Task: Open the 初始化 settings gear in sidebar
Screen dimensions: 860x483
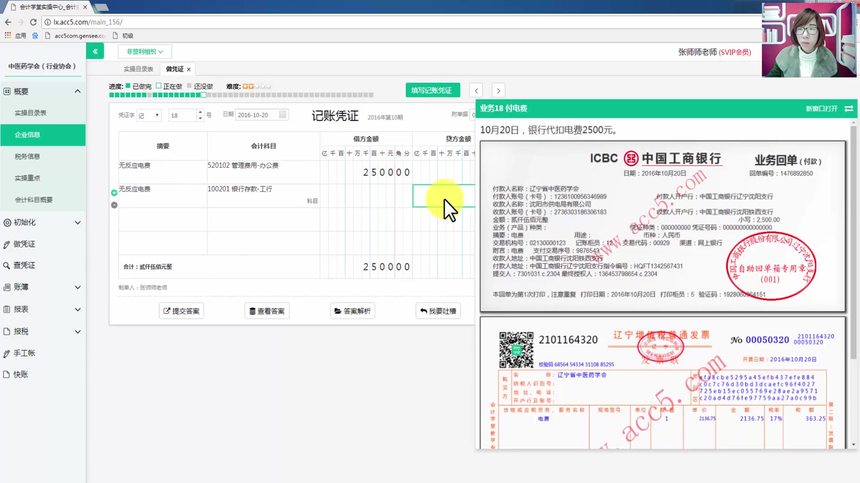Action: pos(7,222)
